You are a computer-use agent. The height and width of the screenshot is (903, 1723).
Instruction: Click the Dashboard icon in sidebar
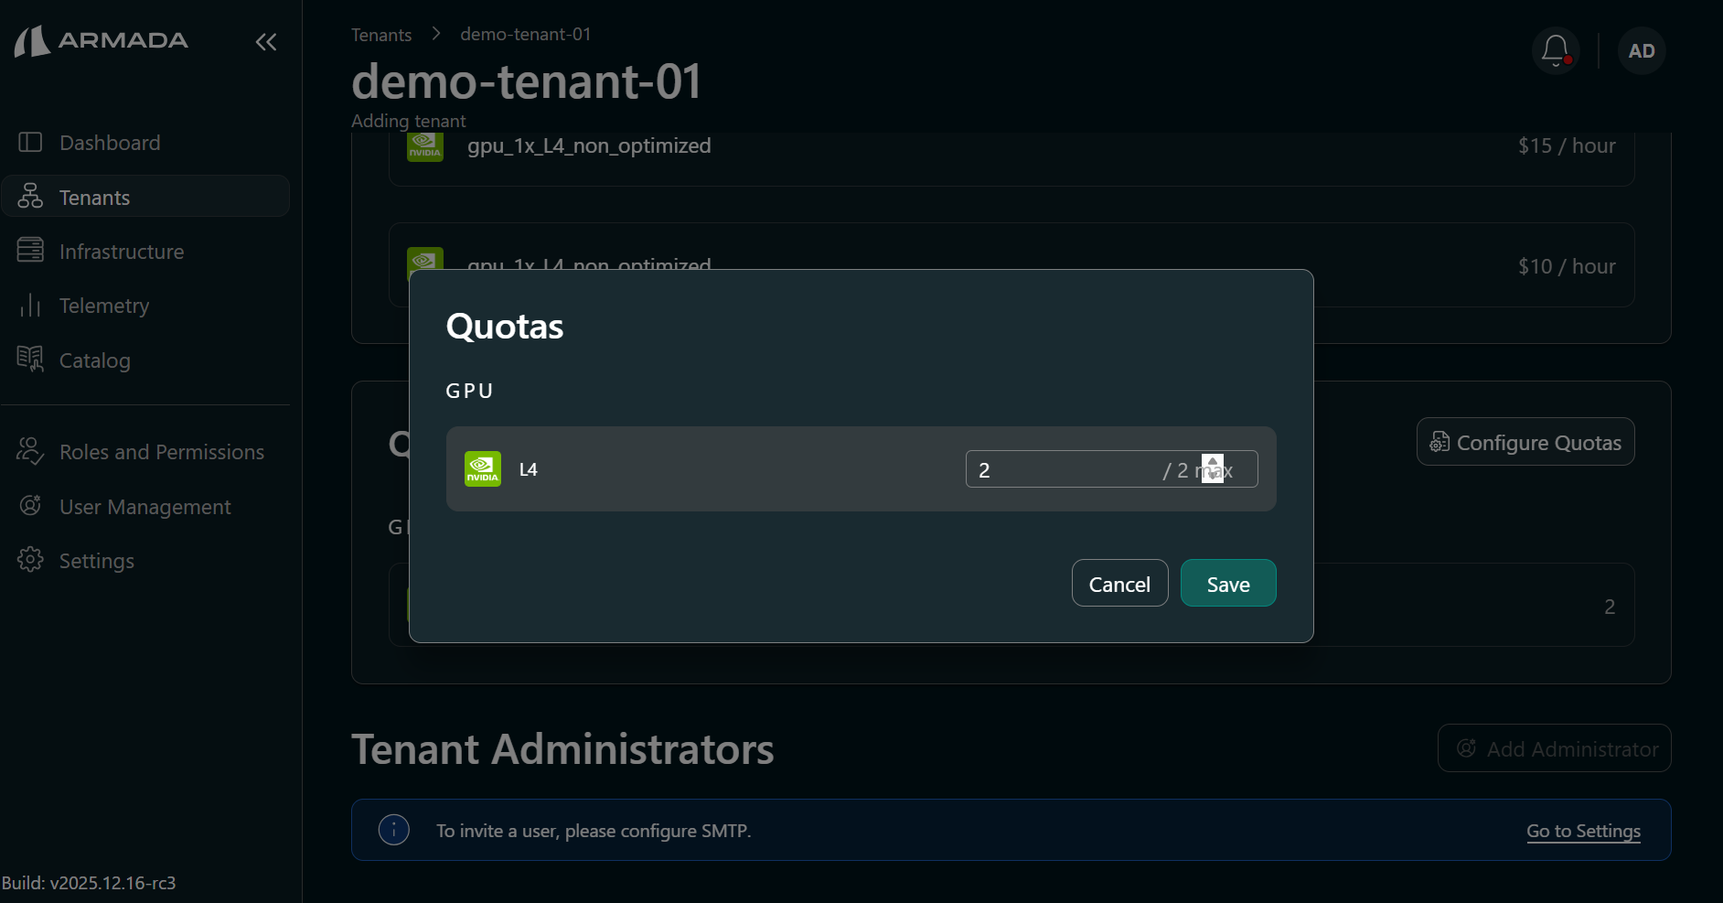tap(30, 142)
